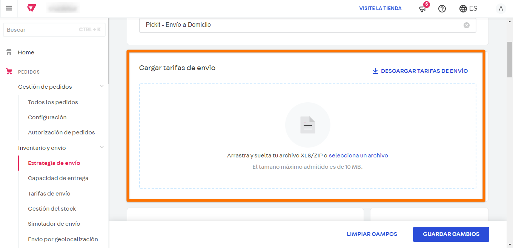513x248 pixels.
Task: Click the Home icon in the sidebar
Action: (8, 52)
